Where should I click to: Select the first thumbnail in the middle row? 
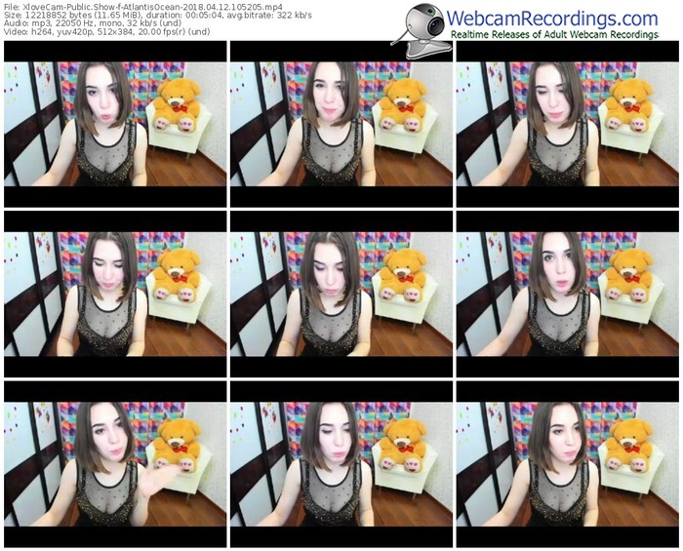click(x=114, y=294)
